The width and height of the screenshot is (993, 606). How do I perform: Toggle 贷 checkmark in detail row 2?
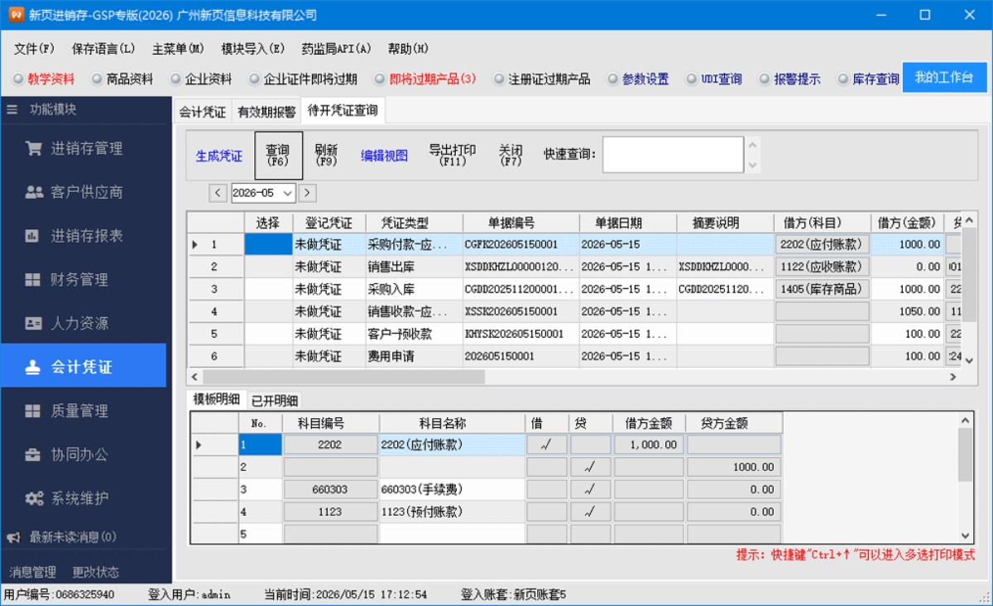[590, 467]
